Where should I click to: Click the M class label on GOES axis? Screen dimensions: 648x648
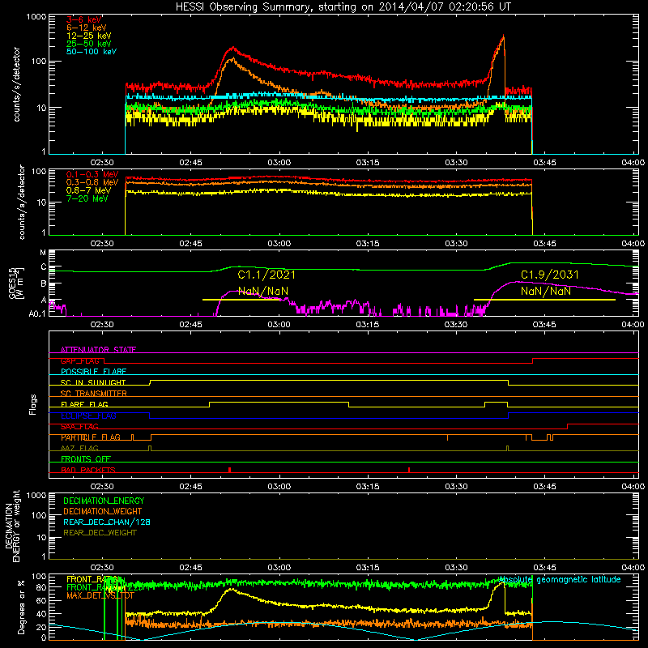43,253
